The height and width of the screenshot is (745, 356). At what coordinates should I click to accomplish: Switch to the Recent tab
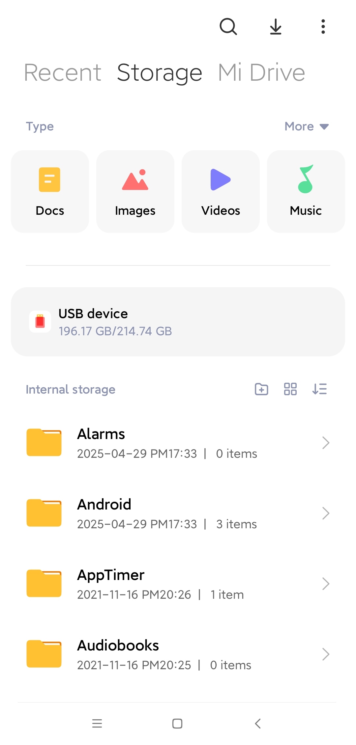tap(63, 72)
